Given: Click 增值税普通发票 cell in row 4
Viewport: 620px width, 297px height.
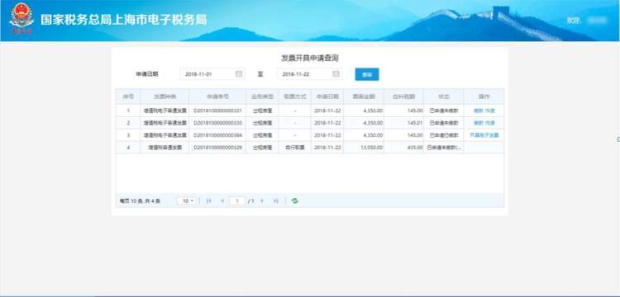Looking at the screenshot, I should 165,148.
